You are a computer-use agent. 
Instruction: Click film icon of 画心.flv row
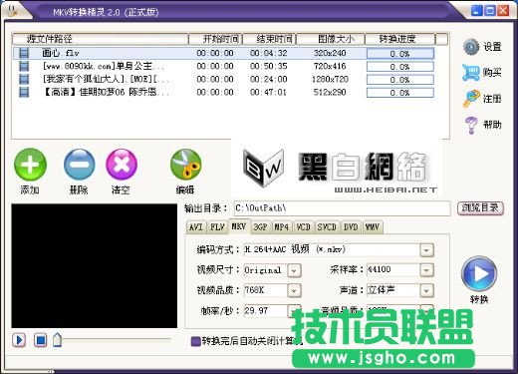[24, 53]
